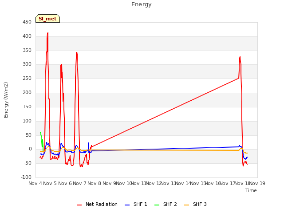
Task: Click the Net Radiation peak on Nov 17
Action: [x=240, y=57]
